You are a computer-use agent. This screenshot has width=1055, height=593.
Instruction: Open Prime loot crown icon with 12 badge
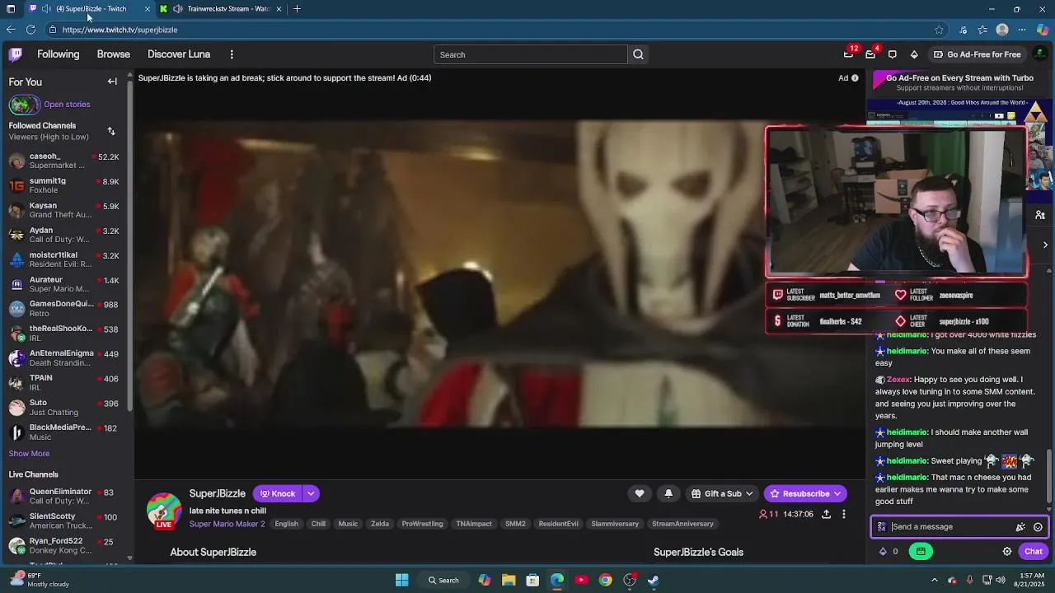click(x=849, y=54)
